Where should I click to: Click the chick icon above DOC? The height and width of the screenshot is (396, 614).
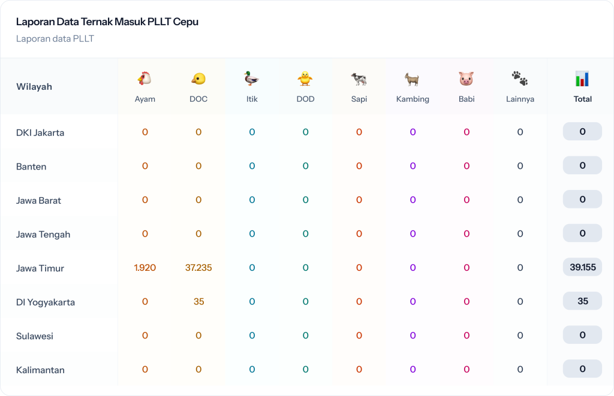coord(198,78)
